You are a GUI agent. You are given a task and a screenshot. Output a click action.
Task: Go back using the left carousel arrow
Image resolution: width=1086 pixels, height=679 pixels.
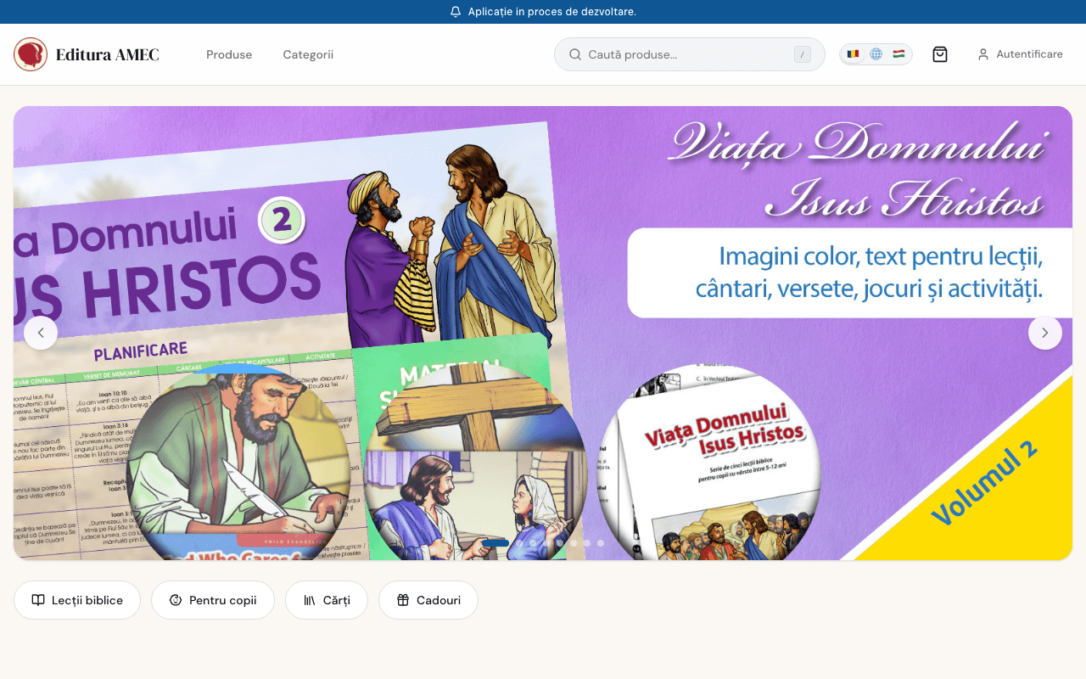tap(41, 333)
